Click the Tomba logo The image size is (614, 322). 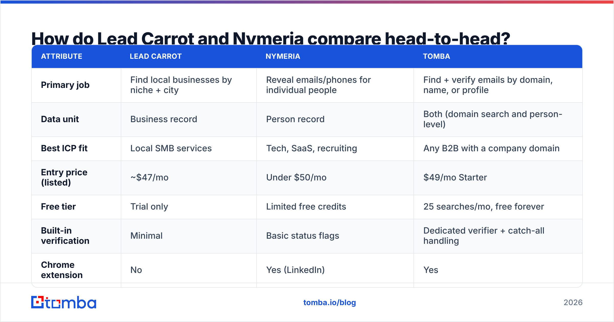tap(64, 302)
